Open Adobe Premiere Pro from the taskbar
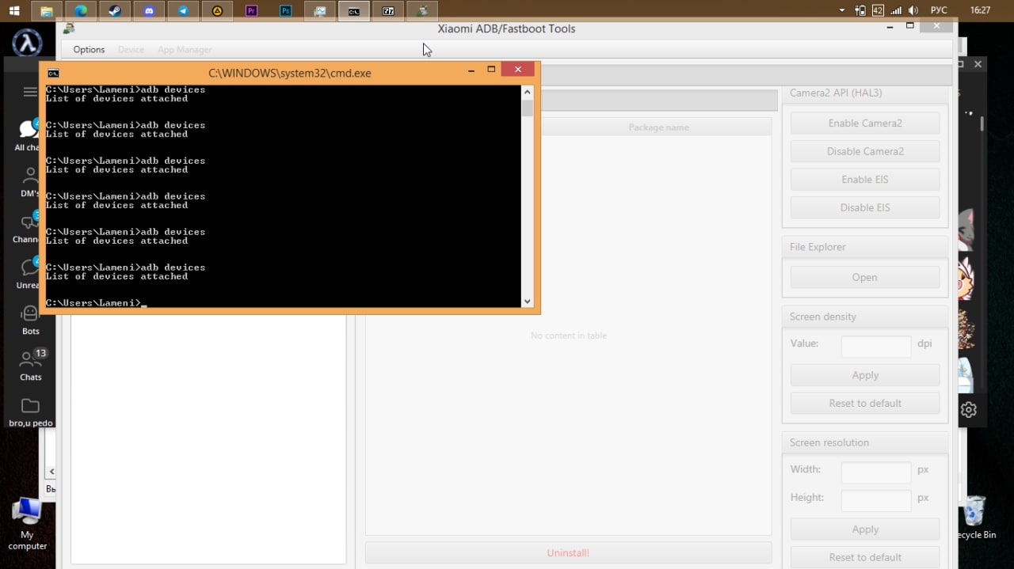The height and width of the screenshot is (569, 1014). pyautogui.click(x=251, y=11)
